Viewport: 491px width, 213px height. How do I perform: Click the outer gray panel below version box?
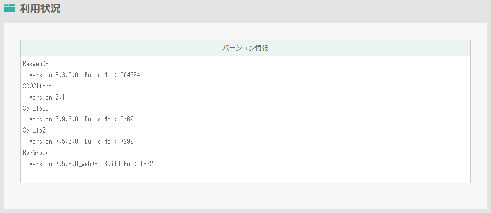click(245, 196)
